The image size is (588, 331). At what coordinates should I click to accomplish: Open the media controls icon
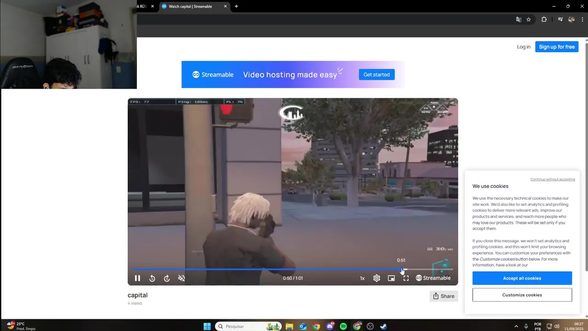560,19
